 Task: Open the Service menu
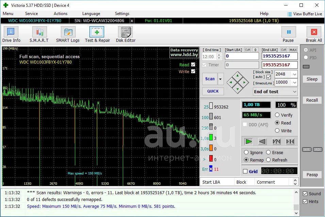31,14
